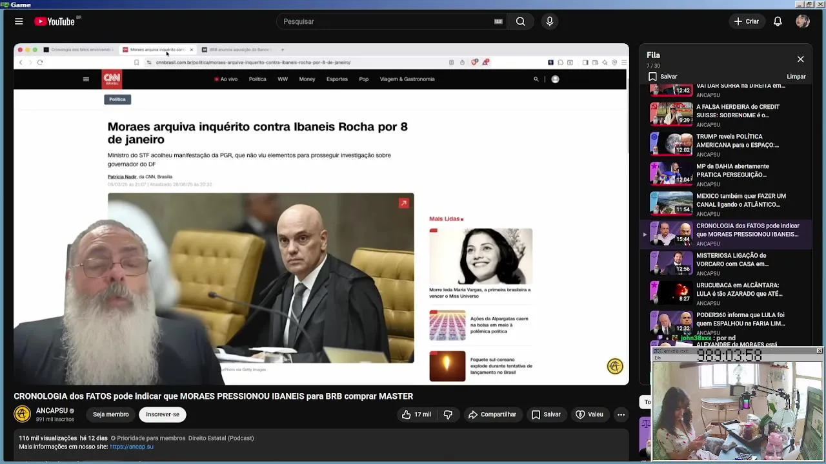Click the Fila queue heading
The image size is (826, 464).
(653, 55)
